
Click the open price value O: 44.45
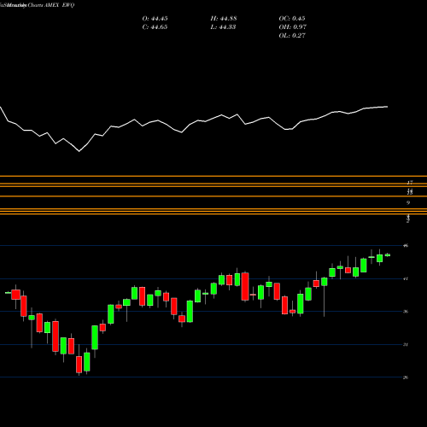tap(155, 19)
